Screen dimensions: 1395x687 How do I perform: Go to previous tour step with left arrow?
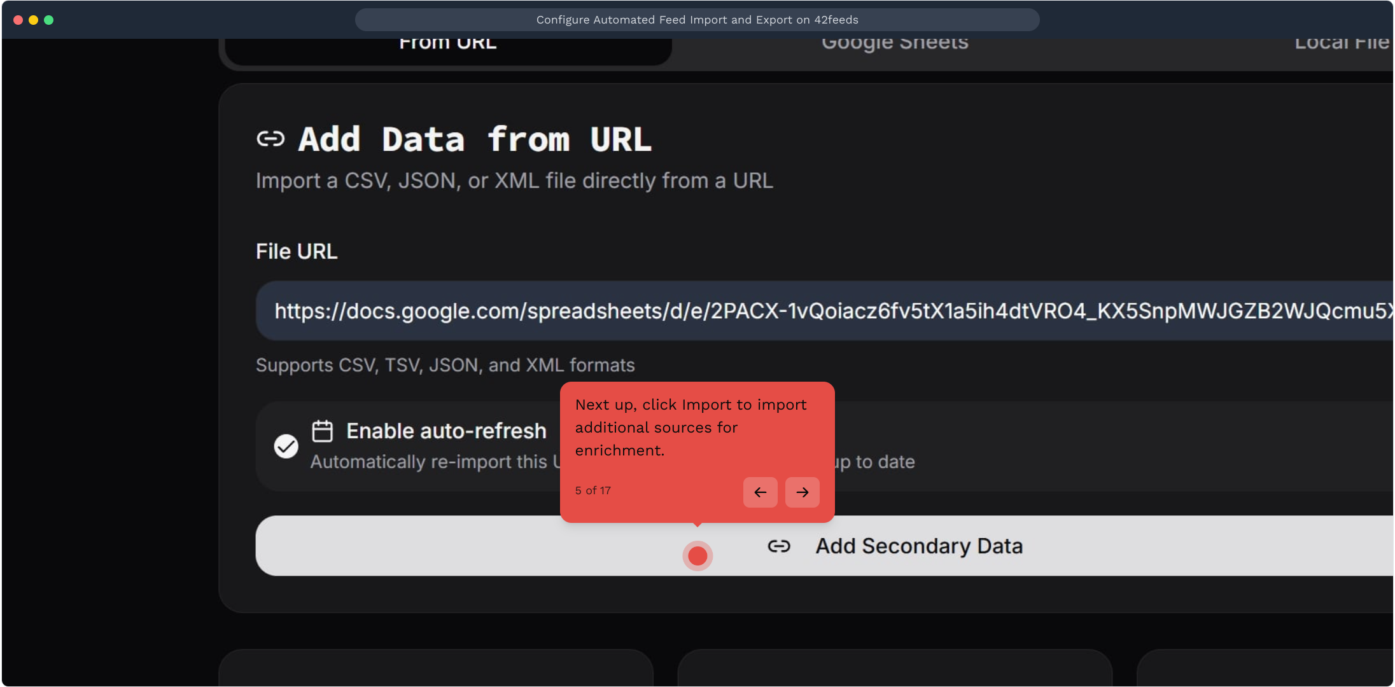760,492
